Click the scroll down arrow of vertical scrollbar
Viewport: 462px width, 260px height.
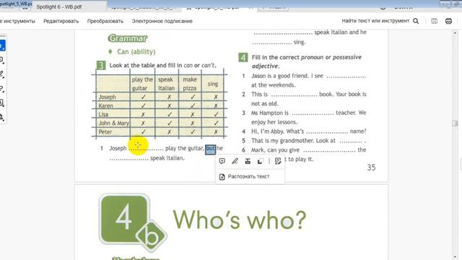coord(456,257)
